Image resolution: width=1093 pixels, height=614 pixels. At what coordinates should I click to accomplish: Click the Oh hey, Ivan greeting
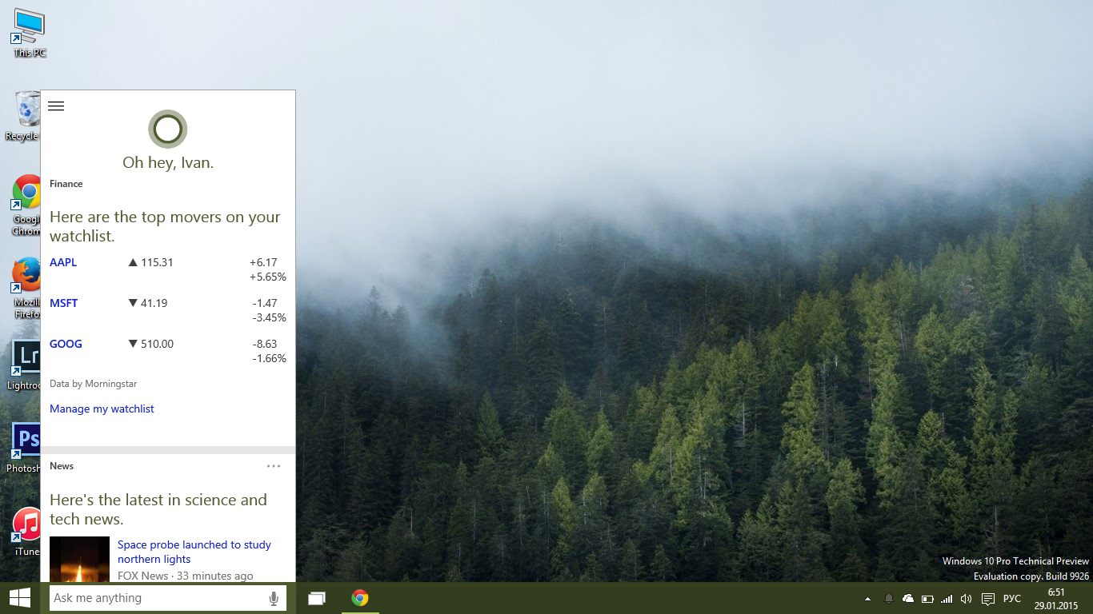168,163
